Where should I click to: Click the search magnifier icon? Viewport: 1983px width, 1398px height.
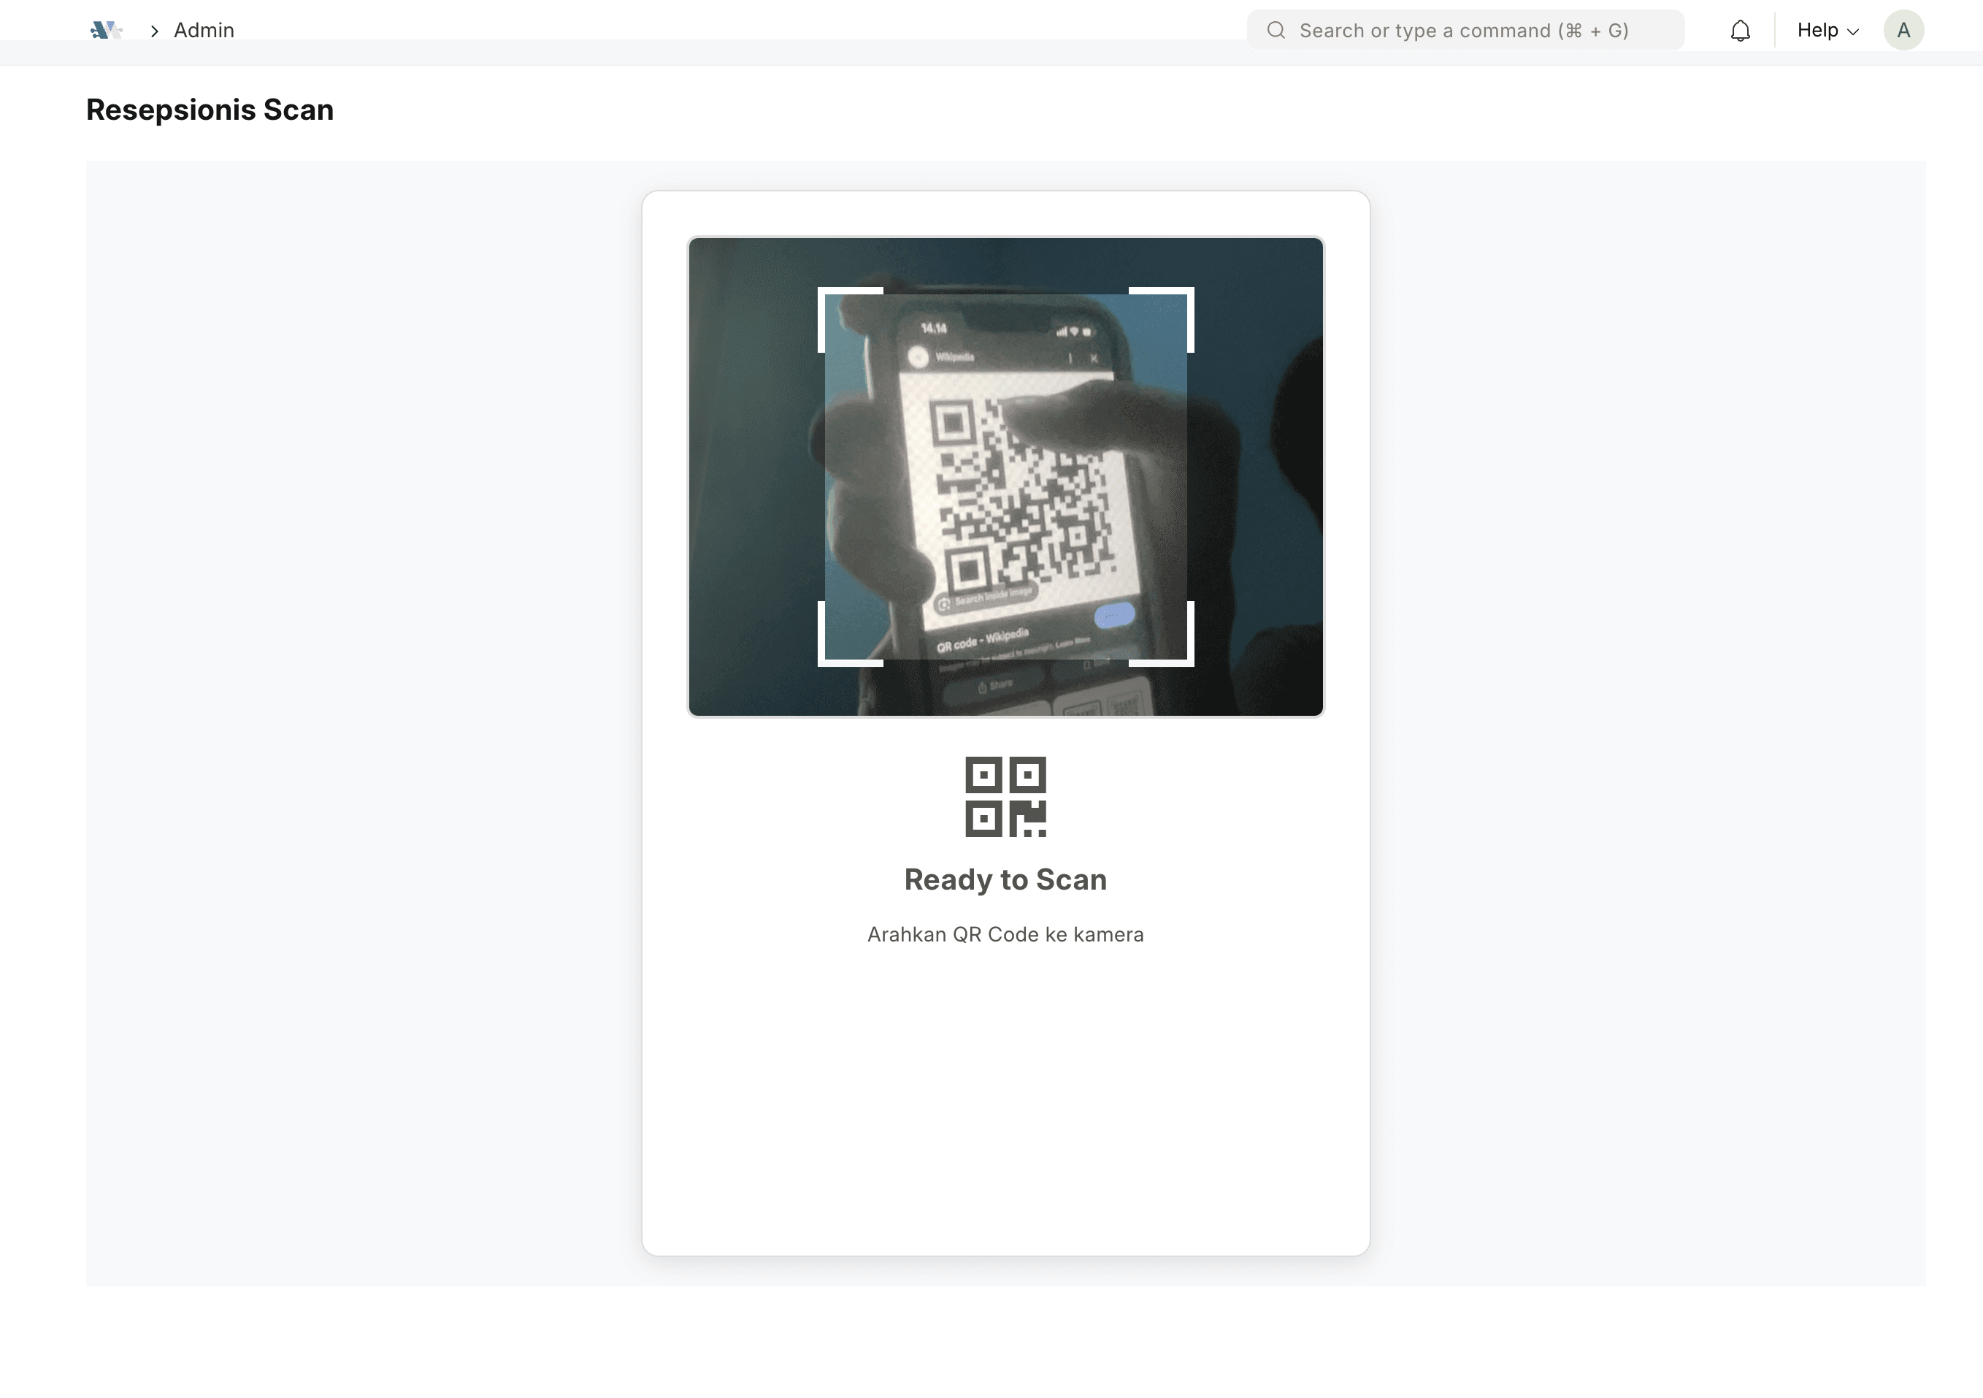(x=1276, y=30)
